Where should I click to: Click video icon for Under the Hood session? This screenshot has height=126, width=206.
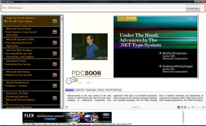point(55,21)
